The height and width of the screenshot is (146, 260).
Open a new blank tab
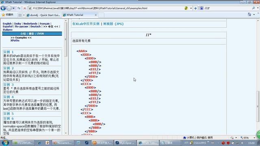pyautogui.click(x=101, y=15)
